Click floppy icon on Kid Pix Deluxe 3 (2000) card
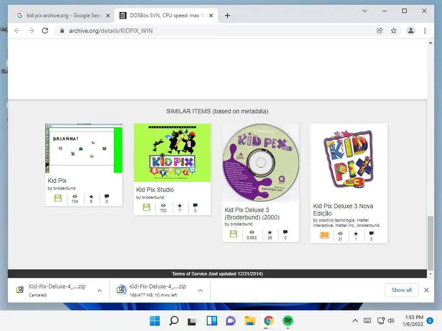Image resolution: width=442 pixels, height=331 pixels. (x=233, y=234)
